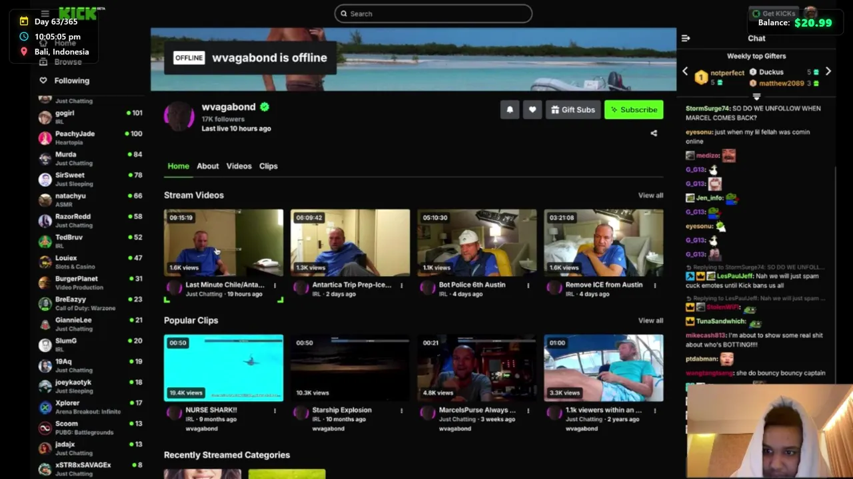Collapse the top gifters expander arrow

click(756, 97)
